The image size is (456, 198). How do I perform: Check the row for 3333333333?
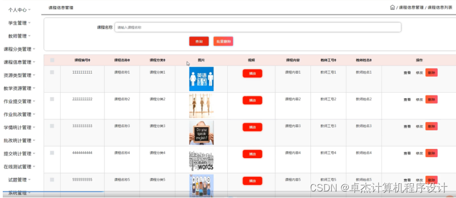(52, 126)
